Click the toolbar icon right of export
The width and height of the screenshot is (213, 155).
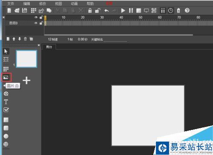[x=49, y=11]
